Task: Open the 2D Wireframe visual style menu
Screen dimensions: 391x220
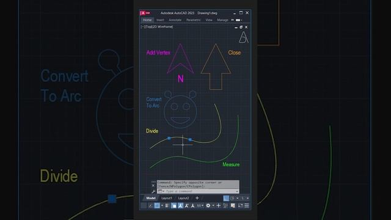Action: [163, 27]
